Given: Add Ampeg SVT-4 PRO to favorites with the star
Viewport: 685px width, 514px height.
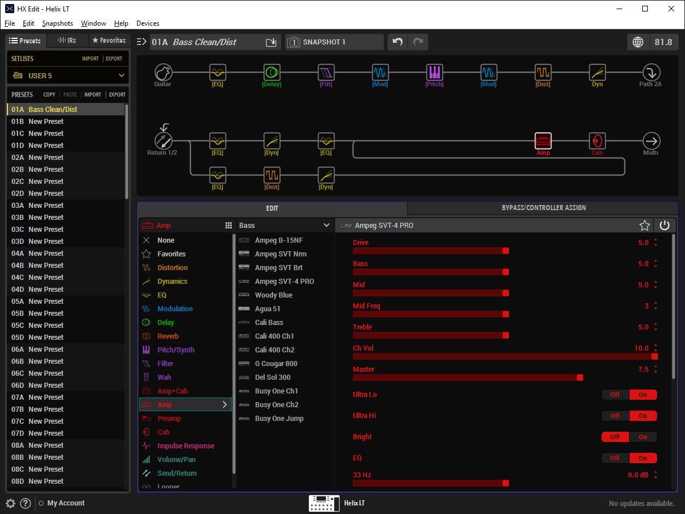Looking at the screenshot, I should pyautogui.click(x=644, y=226).
